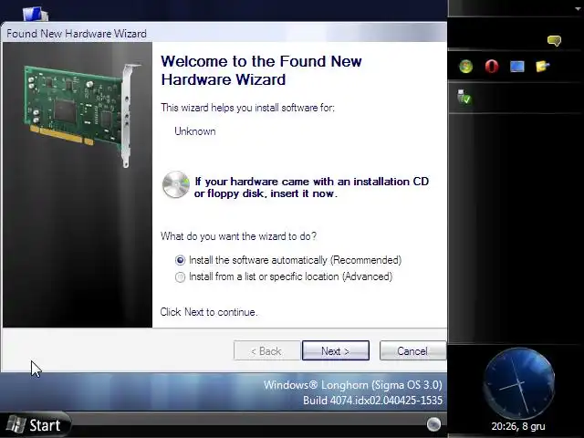Cancel the Found New Hardware Wizard

click(x=412, y=350)
